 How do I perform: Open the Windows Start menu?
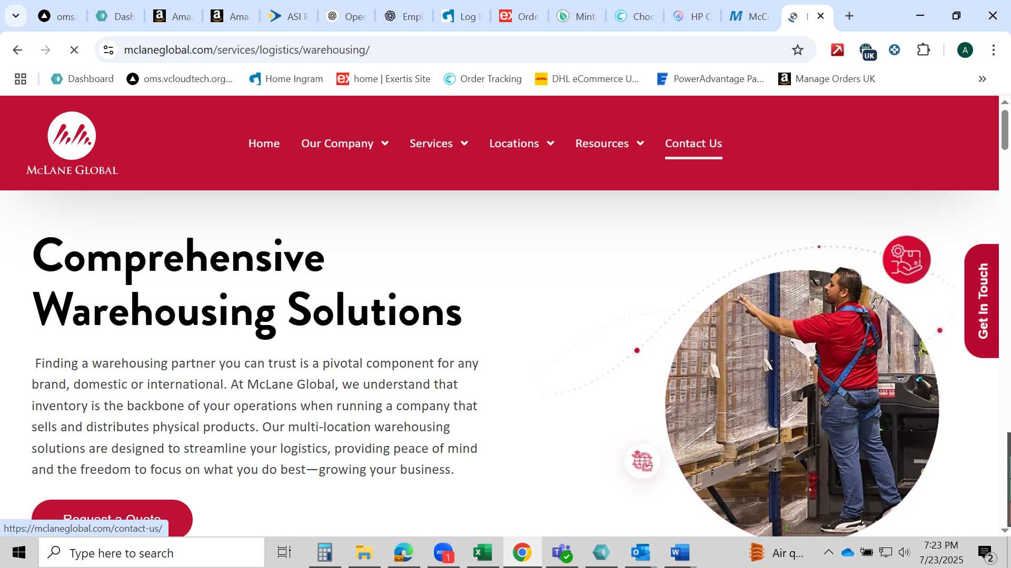(x=19, y=553)
